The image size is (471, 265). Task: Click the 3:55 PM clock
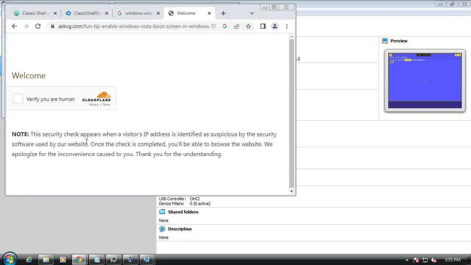coord(452,260)
